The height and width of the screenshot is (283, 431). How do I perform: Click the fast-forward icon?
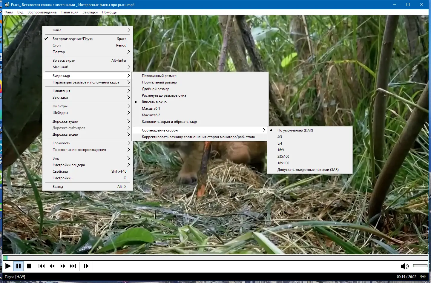(x=63, y=266)
